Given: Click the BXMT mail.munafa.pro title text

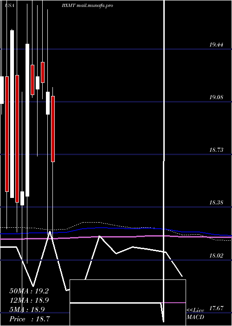Looking at the screenshot, I should click(x=87, y=6).
